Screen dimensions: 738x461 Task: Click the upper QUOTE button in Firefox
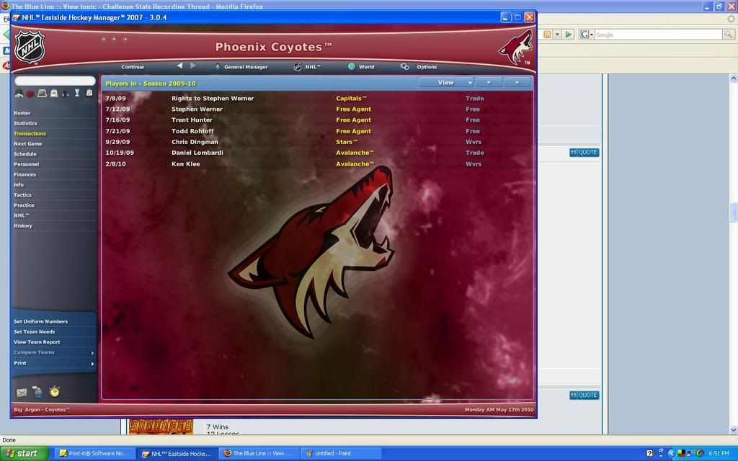[x=584, y=153]
